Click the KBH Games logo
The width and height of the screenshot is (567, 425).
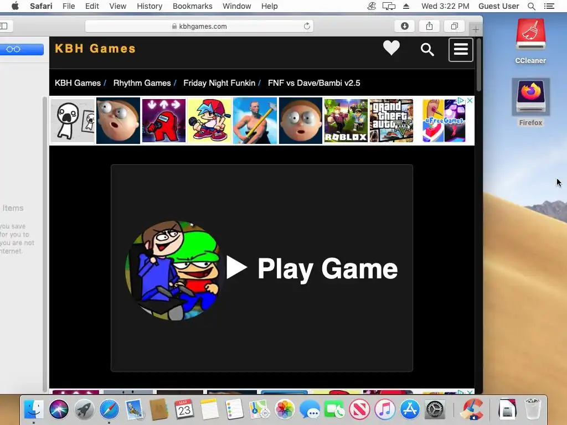95,49
